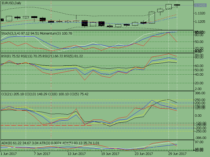This screenshot has height=157, width=210.
Task: Click the CCI(5) 75.42 label
Action: [x=79, y=94]
